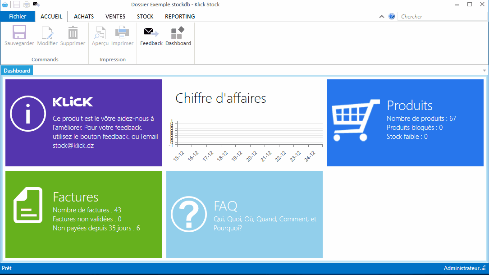Viewport: 489px width, 275px height.
Task: Click the Modifier ribbon icon
Action: pos(47,33)
